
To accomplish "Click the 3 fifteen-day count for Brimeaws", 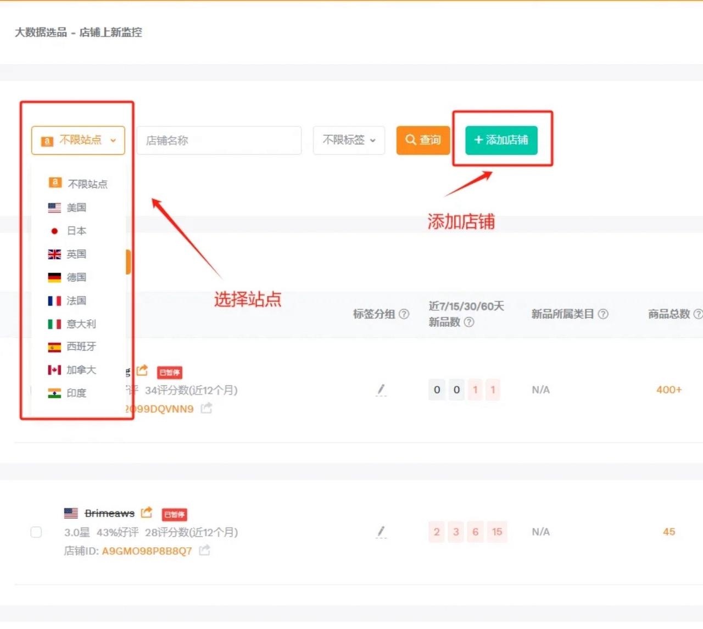I will point(456,532).
